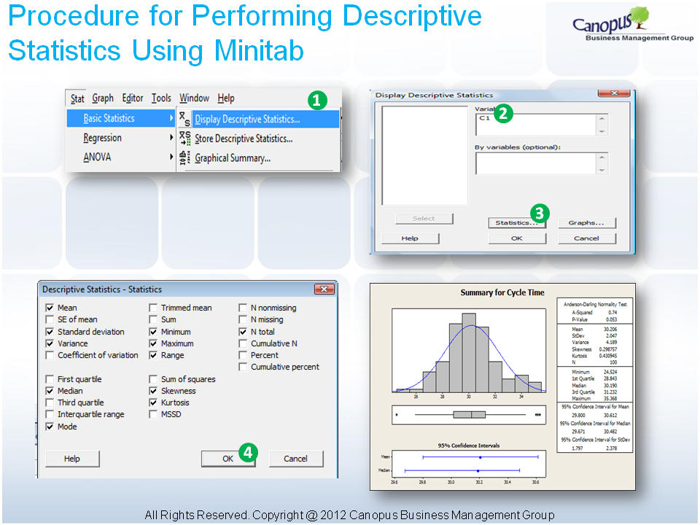This screenshot has width=700, height=525.
Task: Uncheck the Minimum checkbox
Action: point(153,332)
